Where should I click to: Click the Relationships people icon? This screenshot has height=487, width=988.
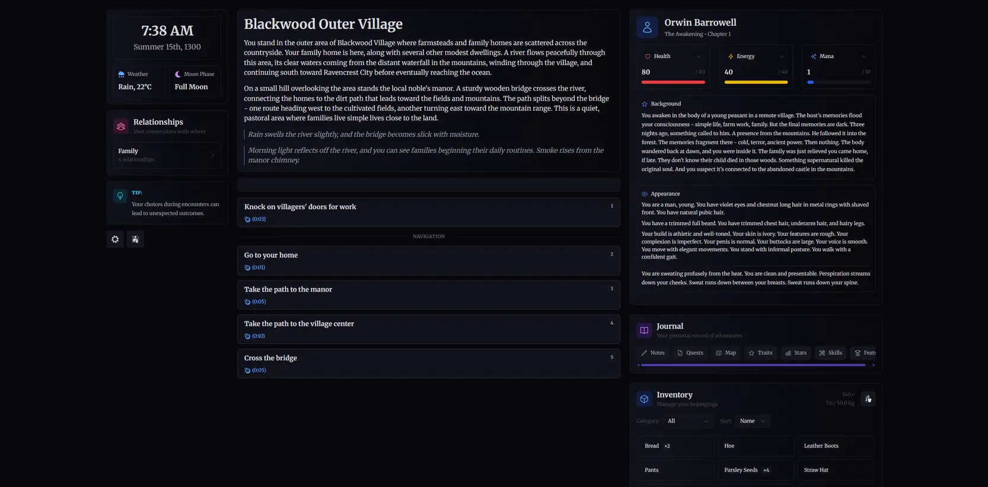[121, 126]
